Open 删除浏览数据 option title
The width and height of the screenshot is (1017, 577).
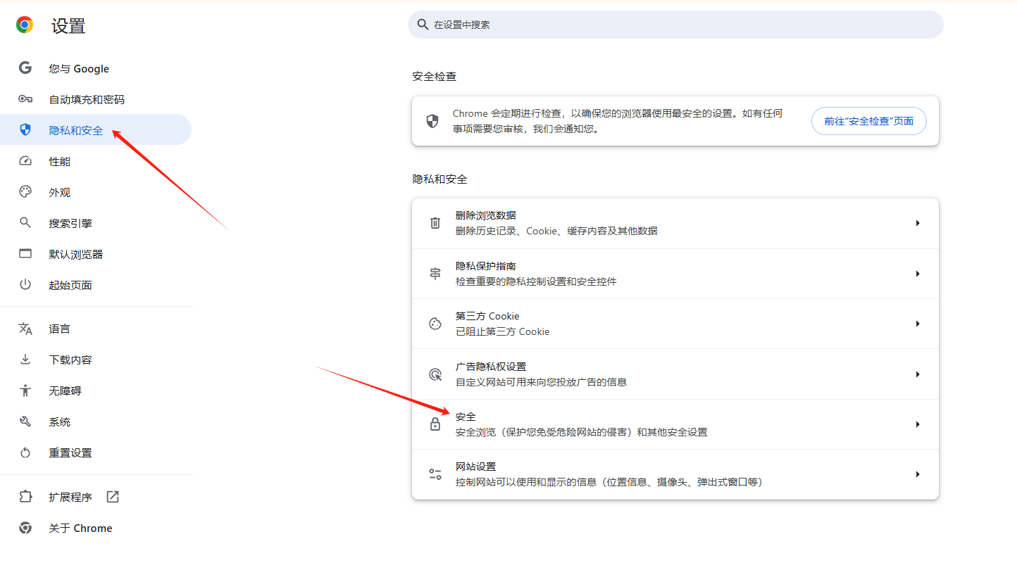[486, 215]
